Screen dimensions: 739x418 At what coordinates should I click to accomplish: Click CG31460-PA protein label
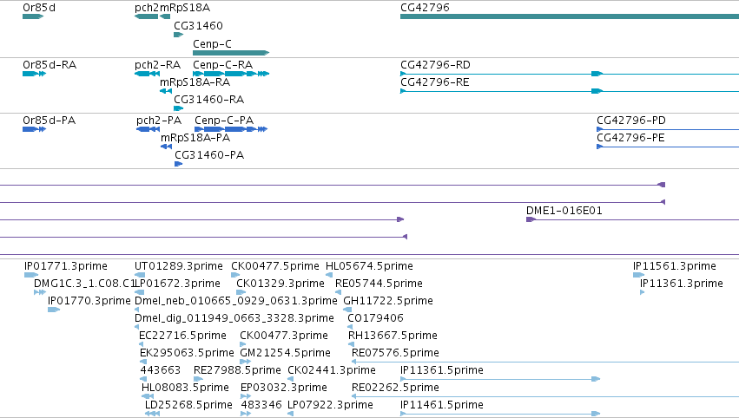pyautogui.click(x=209, y=155)
